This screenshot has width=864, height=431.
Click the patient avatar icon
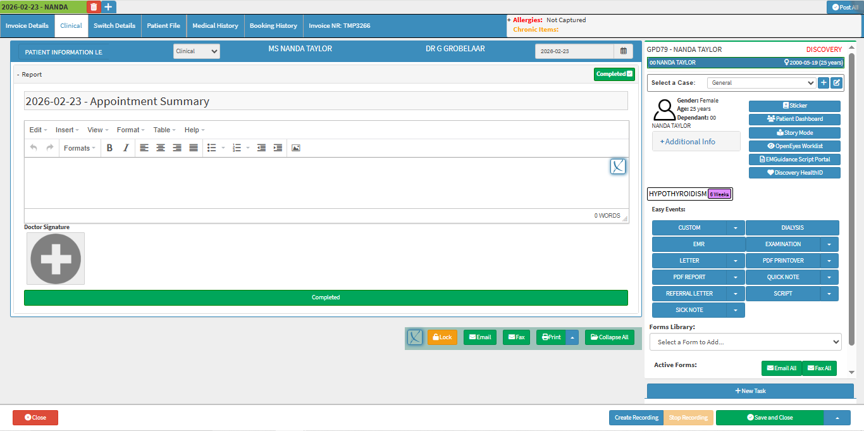(664, 109)
